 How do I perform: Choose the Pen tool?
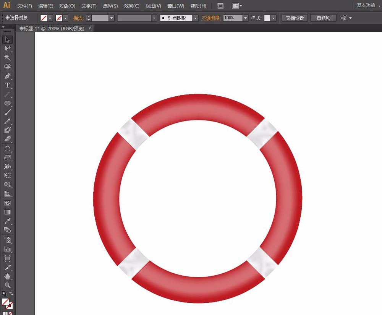tap(7, 76)
